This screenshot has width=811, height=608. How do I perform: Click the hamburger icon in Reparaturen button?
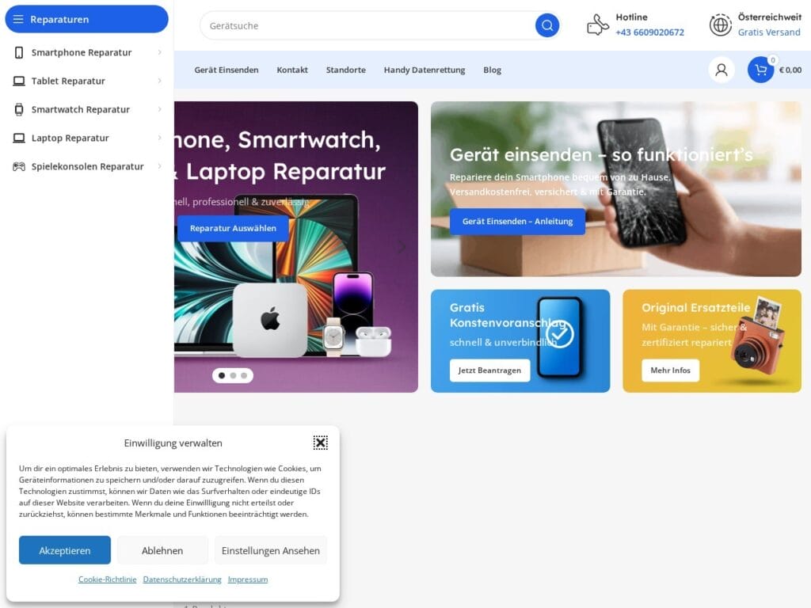(x=18, y=19)
